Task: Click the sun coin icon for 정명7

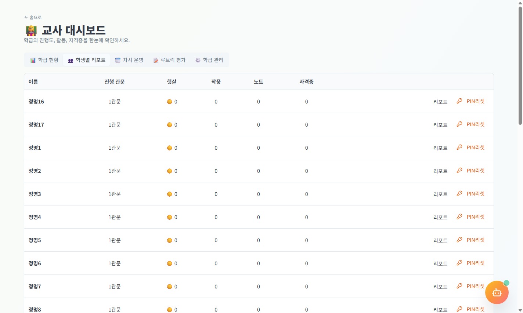Action: (170, 287)
